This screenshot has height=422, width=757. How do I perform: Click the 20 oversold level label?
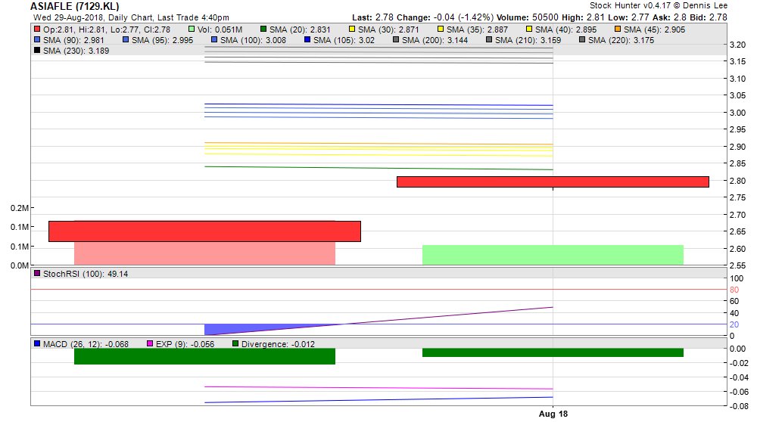click(734, 324)
